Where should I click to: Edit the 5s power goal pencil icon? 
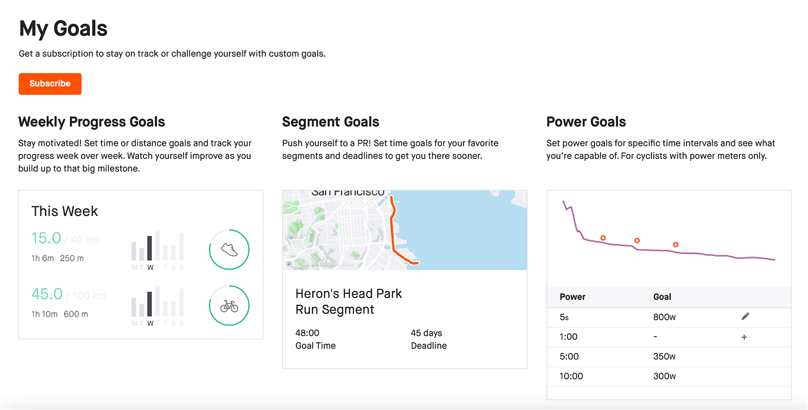tap(745, 317)
